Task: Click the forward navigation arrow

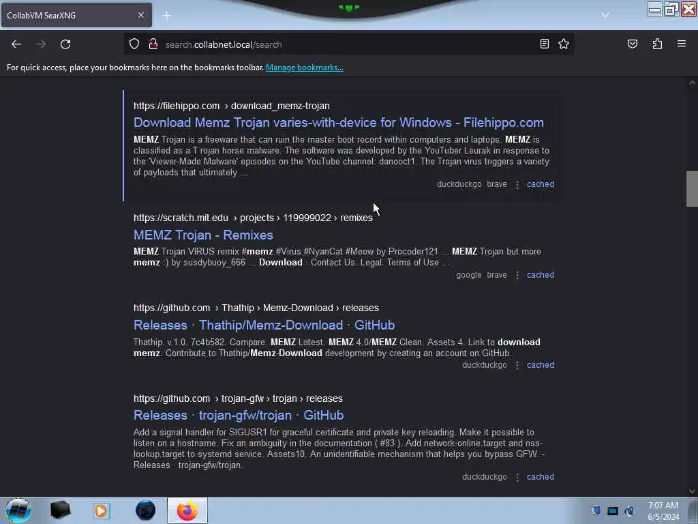Action: [x=41, y=44]
